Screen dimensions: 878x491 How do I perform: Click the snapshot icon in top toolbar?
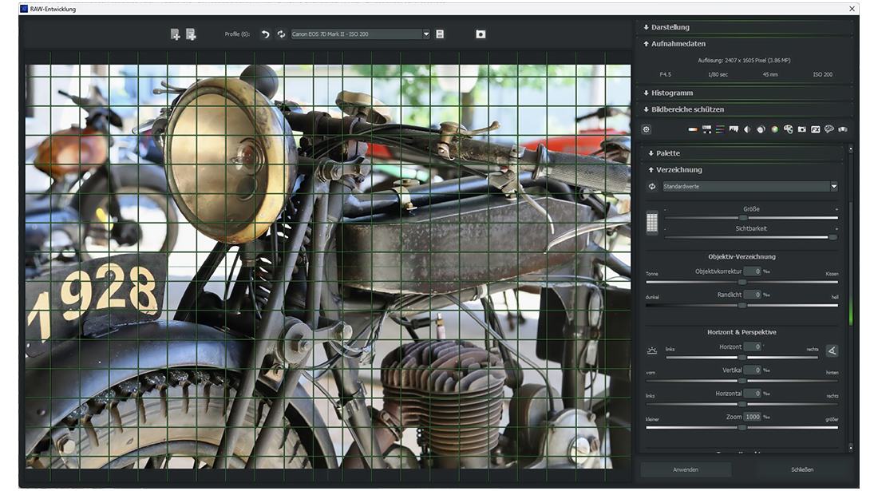tap(481, 34)
